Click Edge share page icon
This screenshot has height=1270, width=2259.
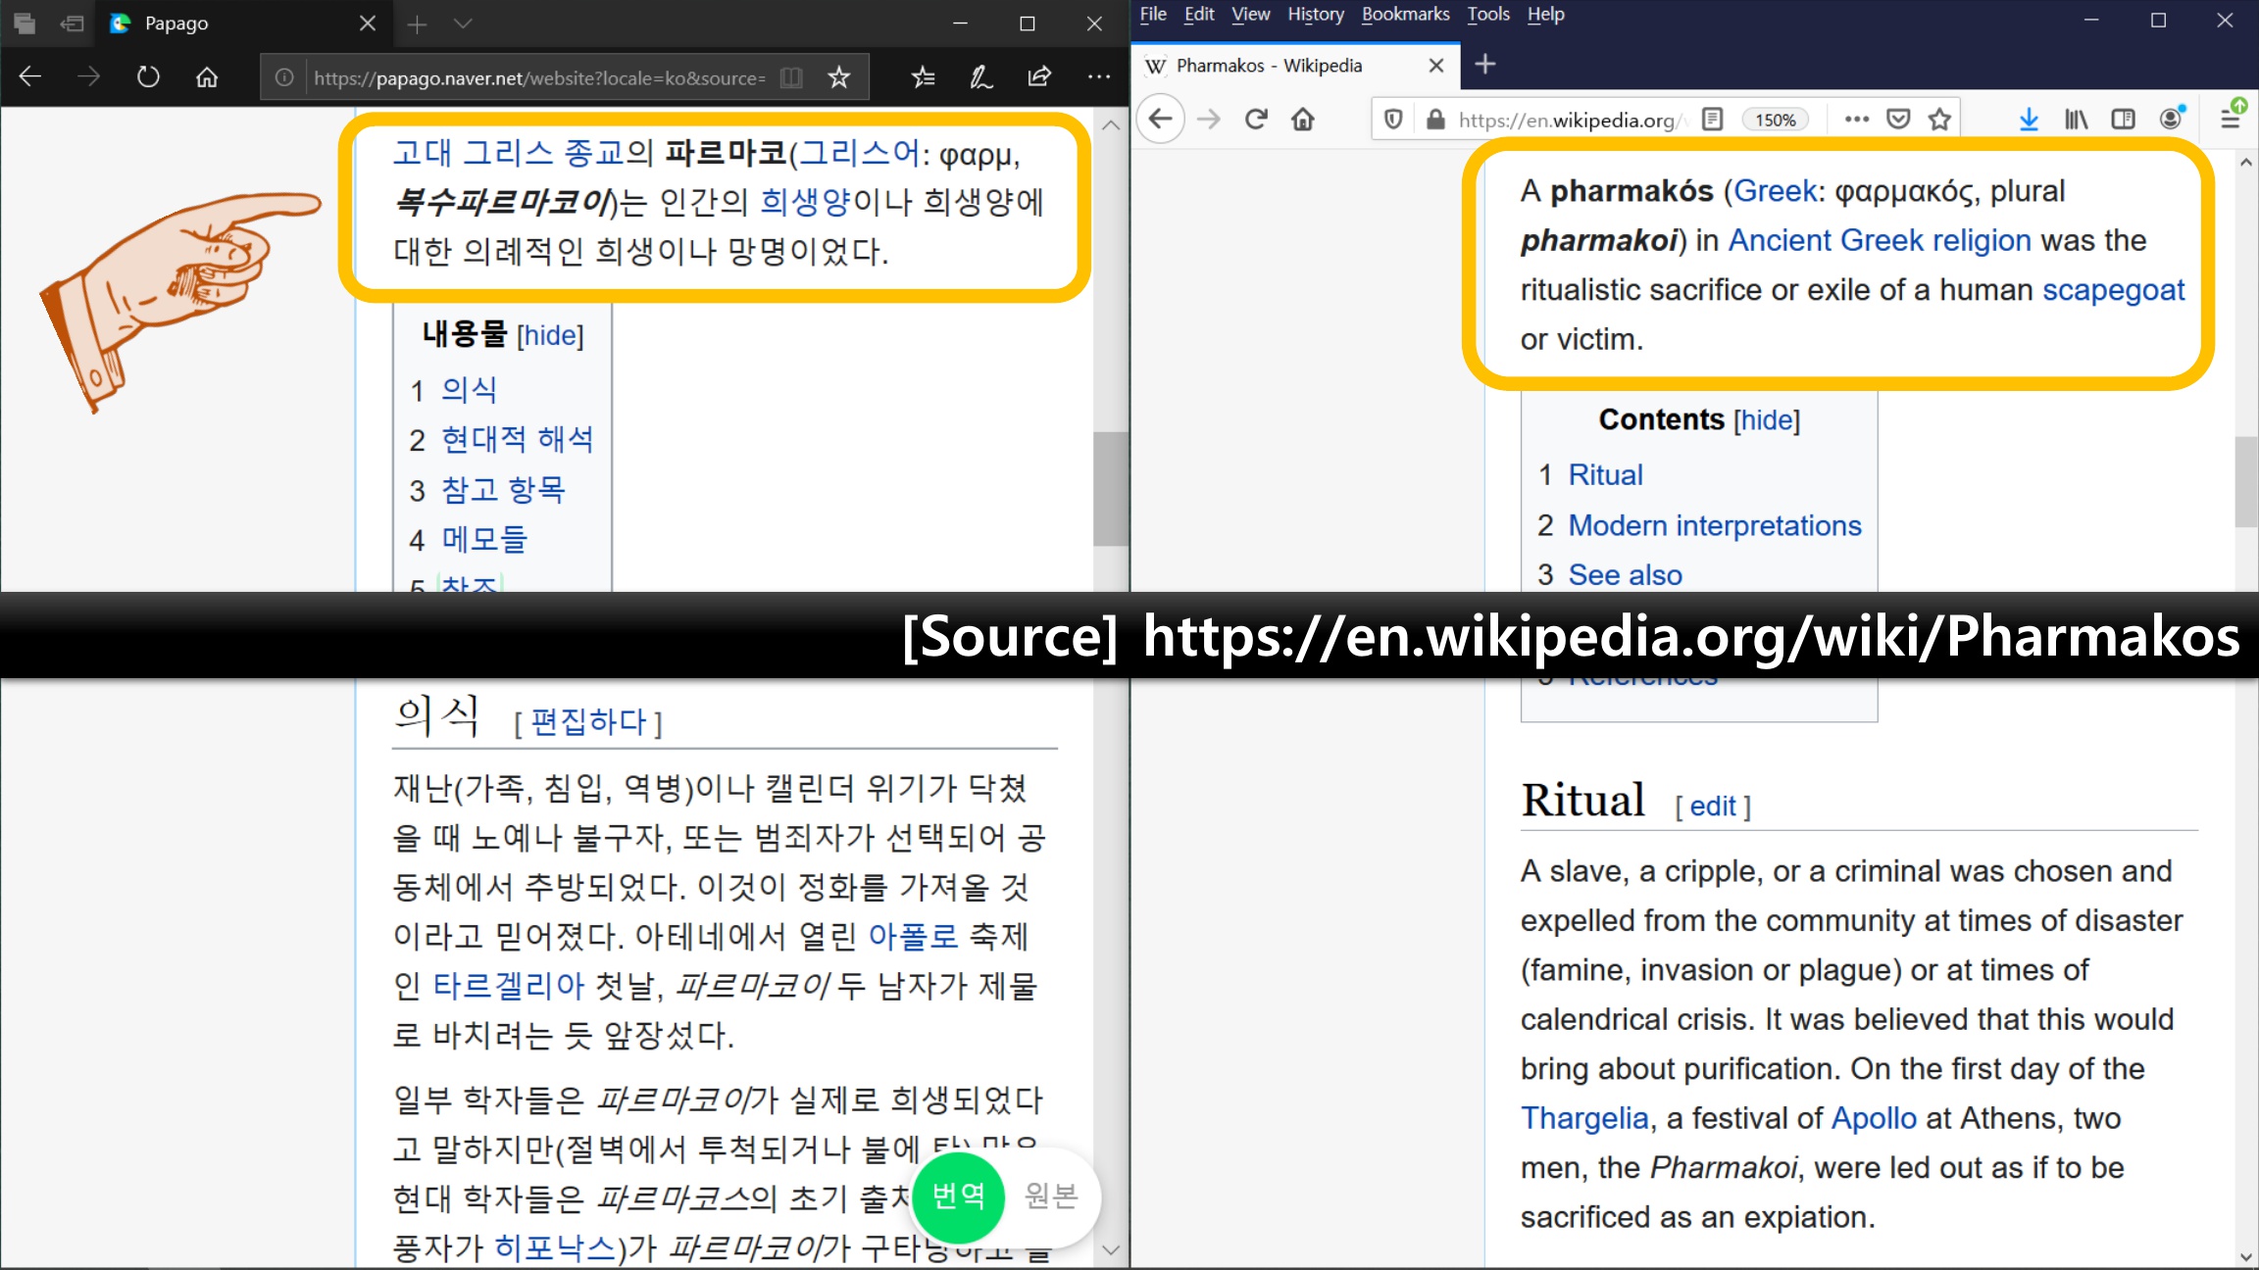coord(1039,77)
